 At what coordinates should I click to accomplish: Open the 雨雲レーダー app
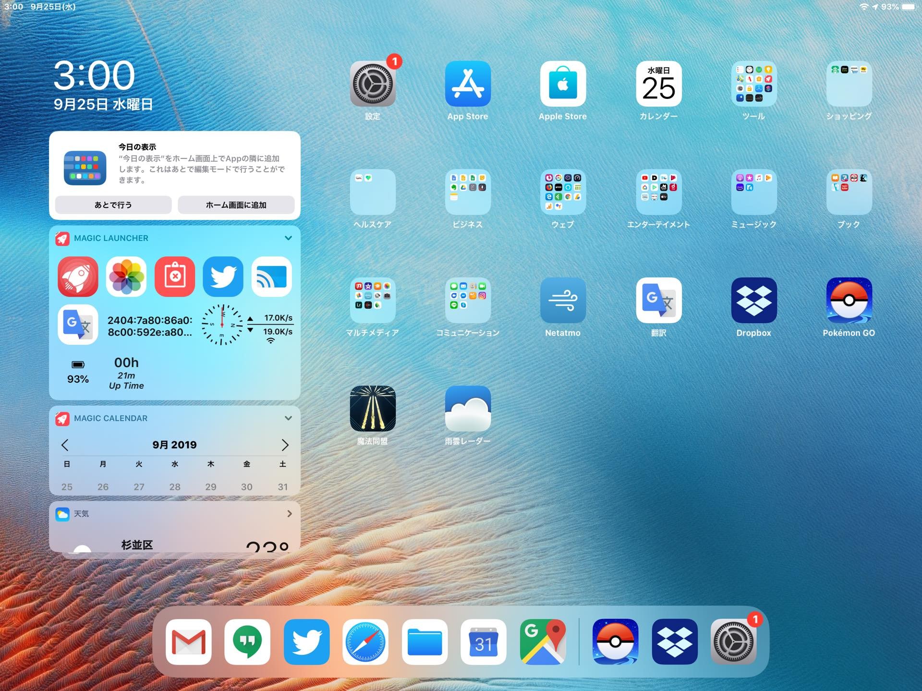(468, 409)
